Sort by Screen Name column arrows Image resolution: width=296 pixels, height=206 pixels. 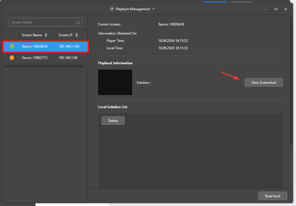click(46, 35)
